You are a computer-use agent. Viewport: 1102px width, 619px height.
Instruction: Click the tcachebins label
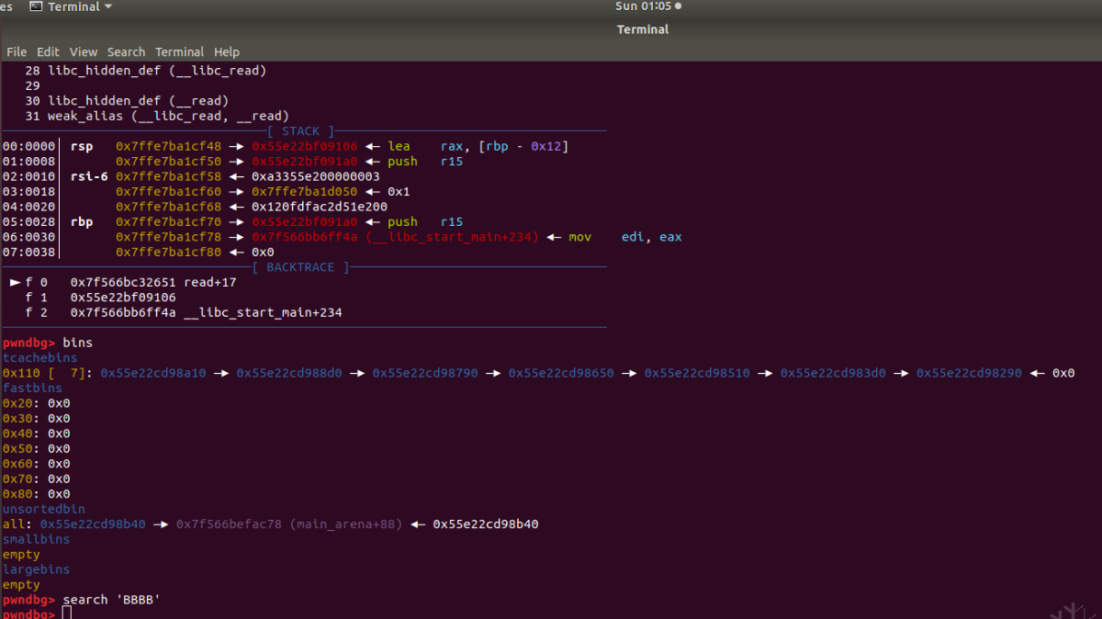(39, 358)
